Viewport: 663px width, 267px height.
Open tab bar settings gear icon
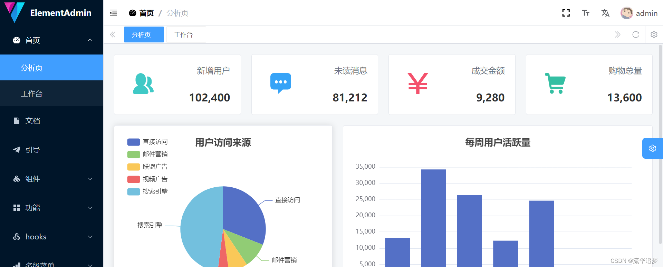point(654,34)
